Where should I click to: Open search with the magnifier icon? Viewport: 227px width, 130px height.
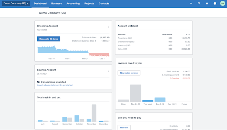(x=199, y=3)
